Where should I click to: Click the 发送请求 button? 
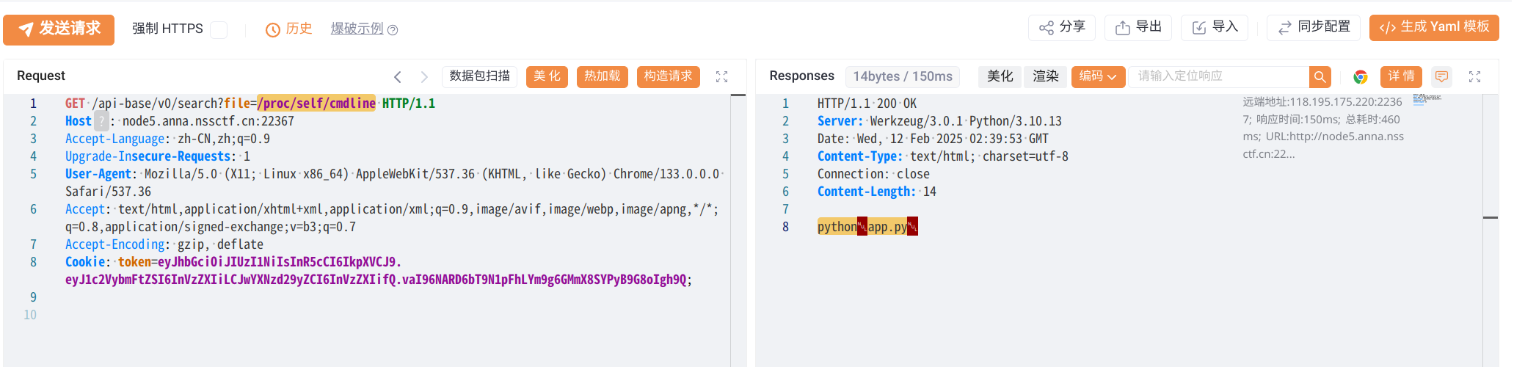tap(59, 29)
